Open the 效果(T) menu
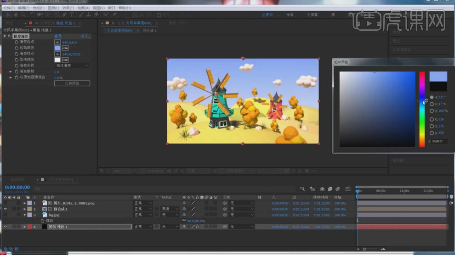Viewport: 455px width, 255px height. coord(68,8)
